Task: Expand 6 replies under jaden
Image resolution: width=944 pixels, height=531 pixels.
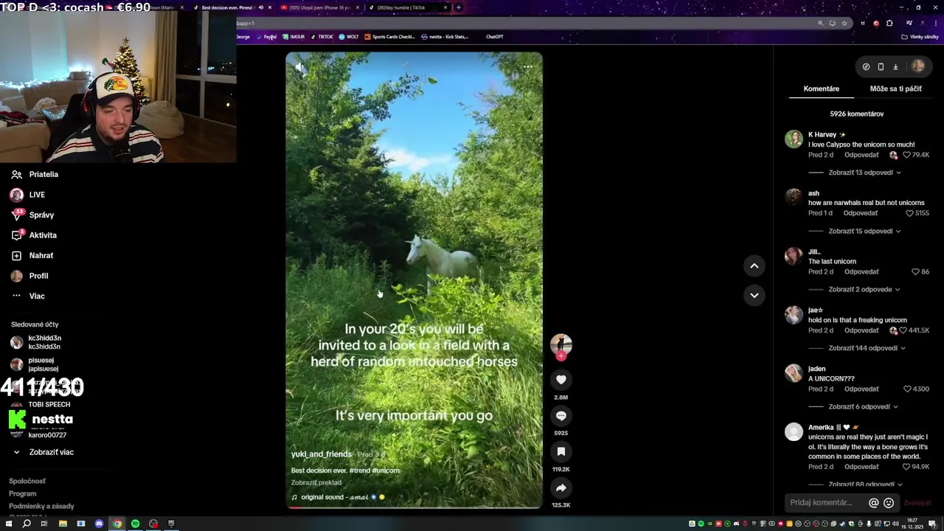Action: [x=863, y=406]
